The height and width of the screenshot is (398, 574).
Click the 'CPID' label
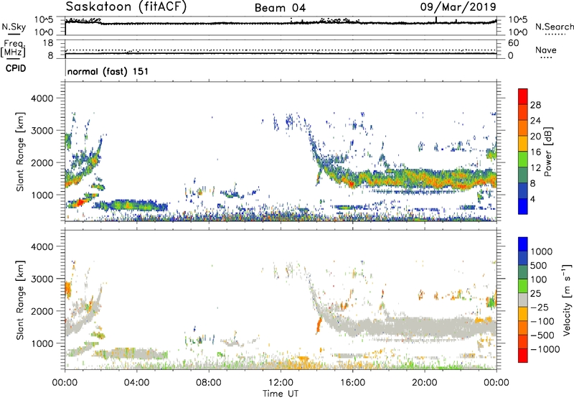click(16, 68)
